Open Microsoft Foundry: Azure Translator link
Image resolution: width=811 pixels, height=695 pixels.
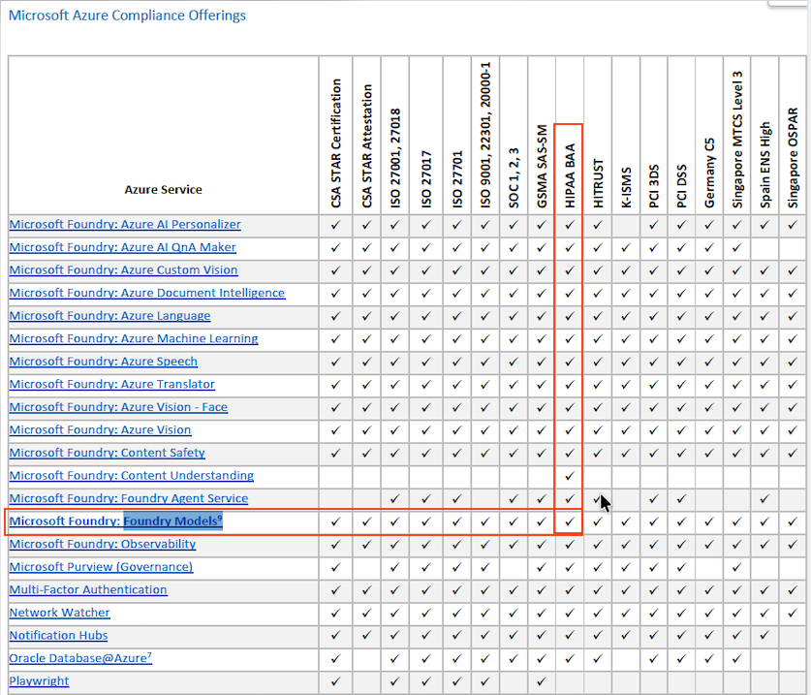[x=111, y=384]
